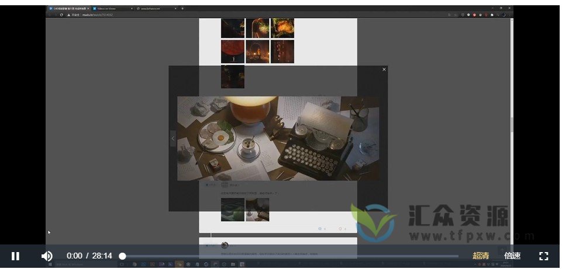Open the 超清 quality selector

[481, 256]
